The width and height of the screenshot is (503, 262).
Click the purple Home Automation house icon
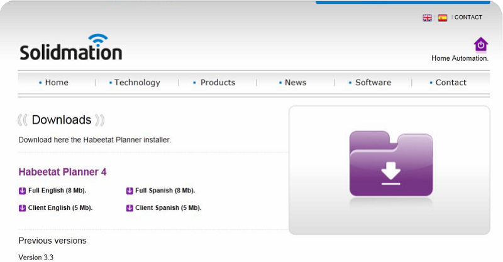click(481, 45)
